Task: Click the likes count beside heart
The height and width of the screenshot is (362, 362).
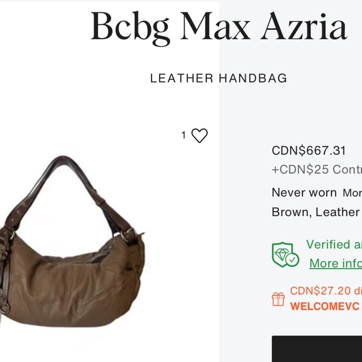Action: click(x=183, y=135)
